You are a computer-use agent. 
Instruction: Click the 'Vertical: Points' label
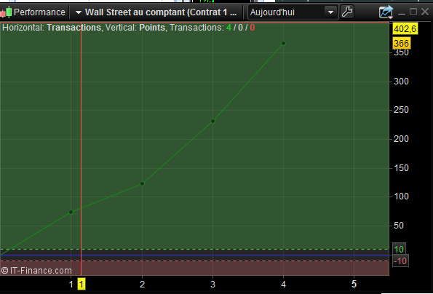135,28
